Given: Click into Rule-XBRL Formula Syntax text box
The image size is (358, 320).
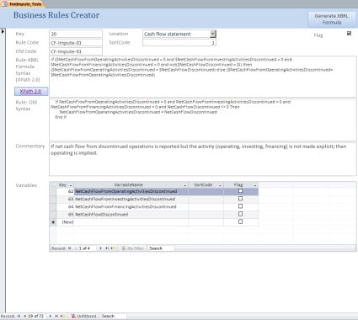Looking at the screenshot, I should tap(203, 77).
